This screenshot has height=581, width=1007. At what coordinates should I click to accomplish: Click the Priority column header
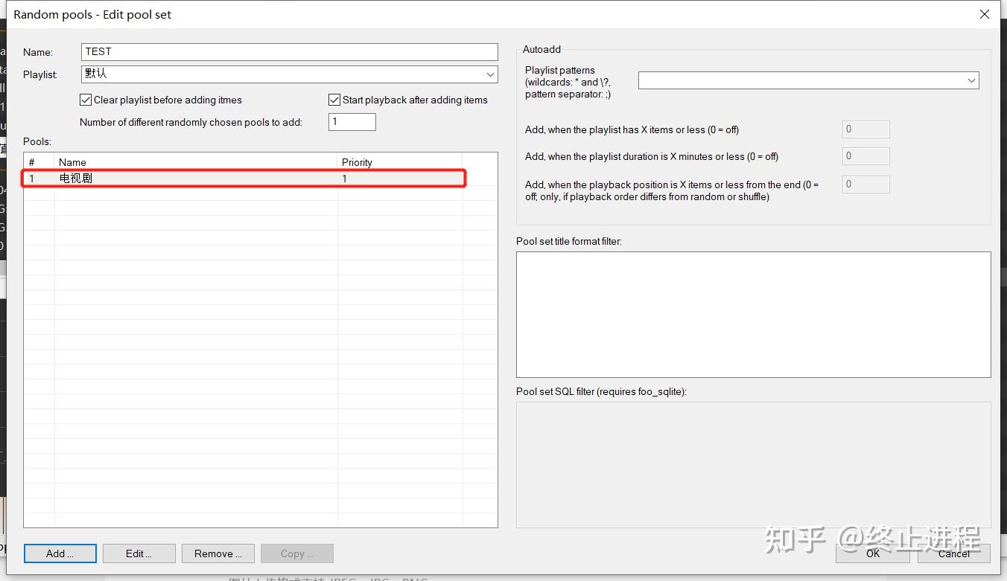point(400,162)
